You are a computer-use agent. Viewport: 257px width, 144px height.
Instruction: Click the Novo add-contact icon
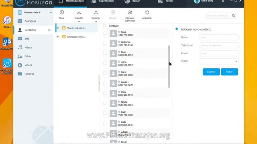pyautogui.click(x=62, y=12)
